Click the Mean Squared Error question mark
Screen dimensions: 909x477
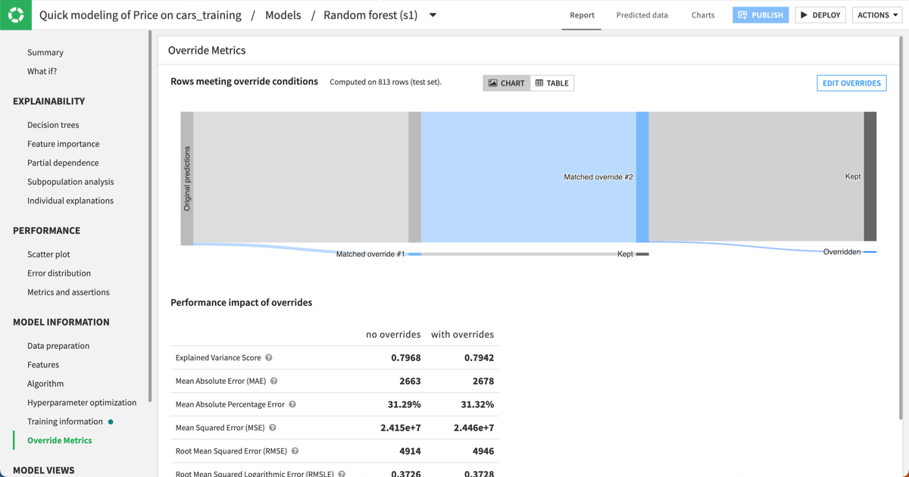[x=273, y=427]
